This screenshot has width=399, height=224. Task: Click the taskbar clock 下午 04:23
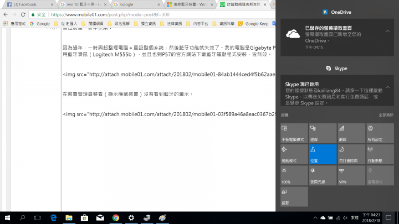[371, 218]
